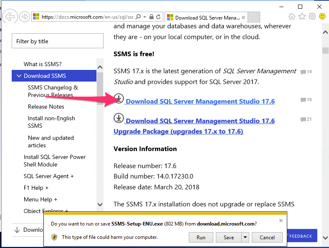The width and height of the screenshot is (329, 248).
Task: Maximize the browser window
Action: coord(300,7)
